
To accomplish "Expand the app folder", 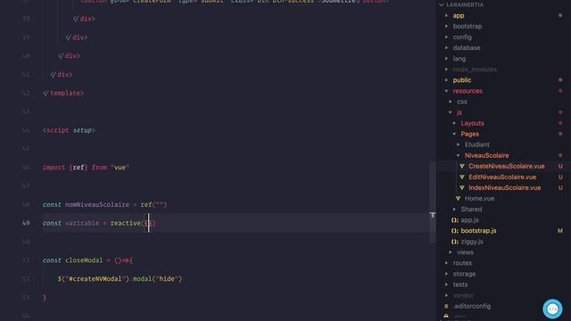I will click(x=446, y=16).
